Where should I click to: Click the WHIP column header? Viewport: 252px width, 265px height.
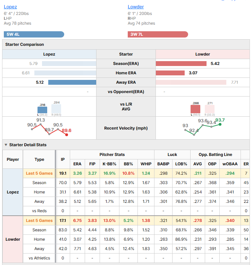(x=146, y=164)
